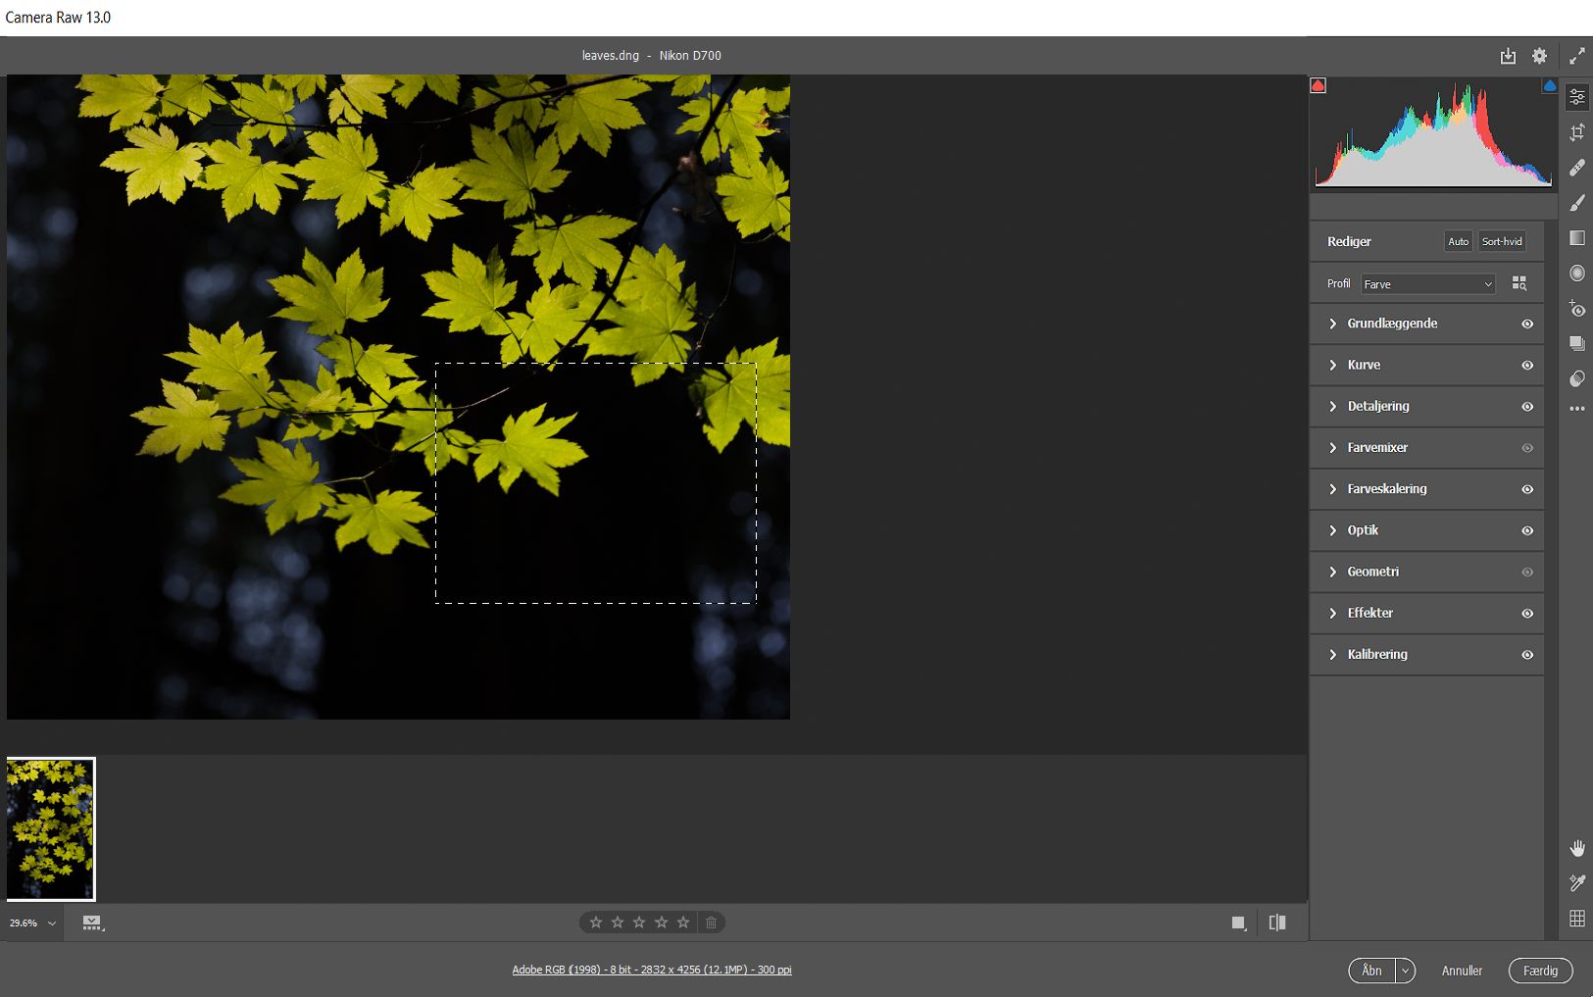Select the leaves filmstrip thumbnail
This screenshot has height=997, width=1593.
click(x=51, y=828)
